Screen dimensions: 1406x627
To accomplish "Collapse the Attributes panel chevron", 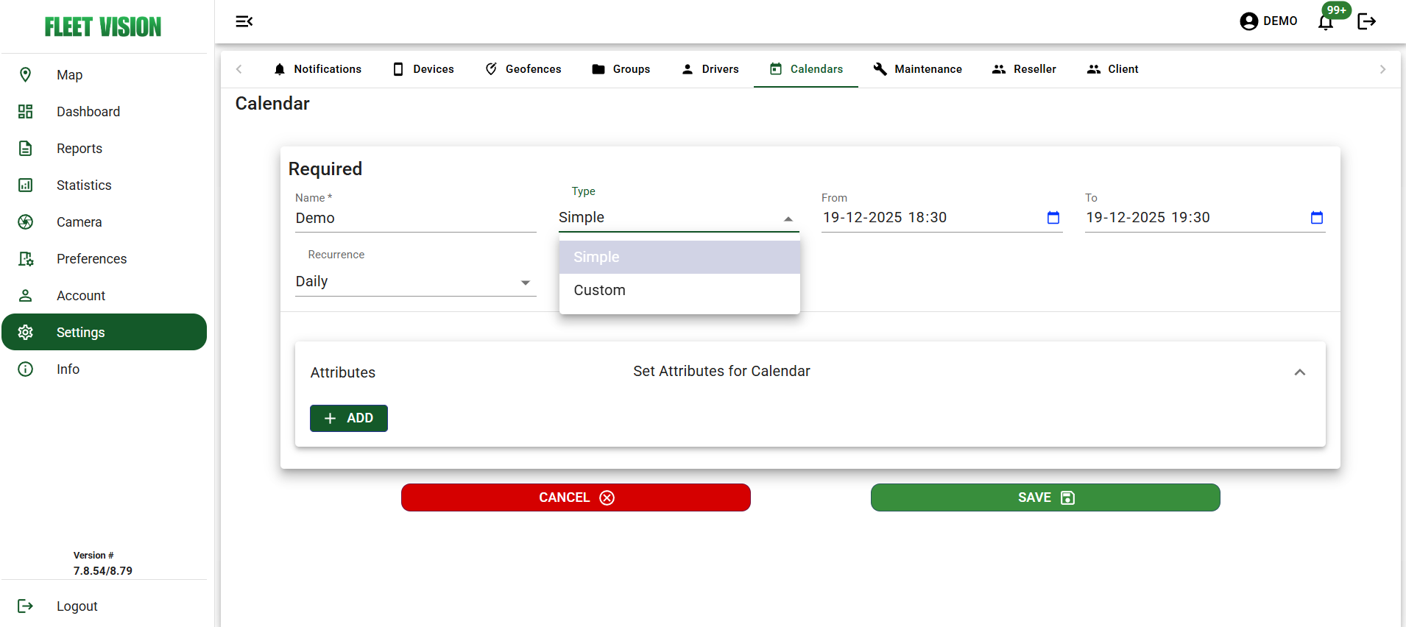I will point(1300,372).
